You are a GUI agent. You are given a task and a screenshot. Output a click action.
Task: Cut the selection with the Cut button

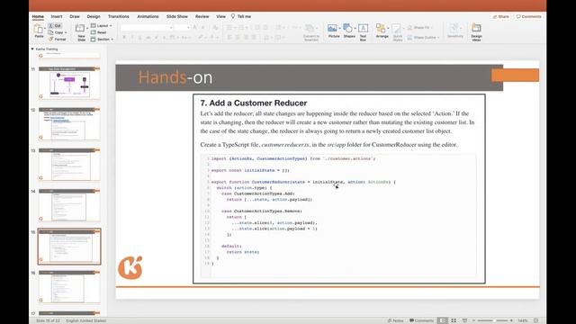[55, 26]
